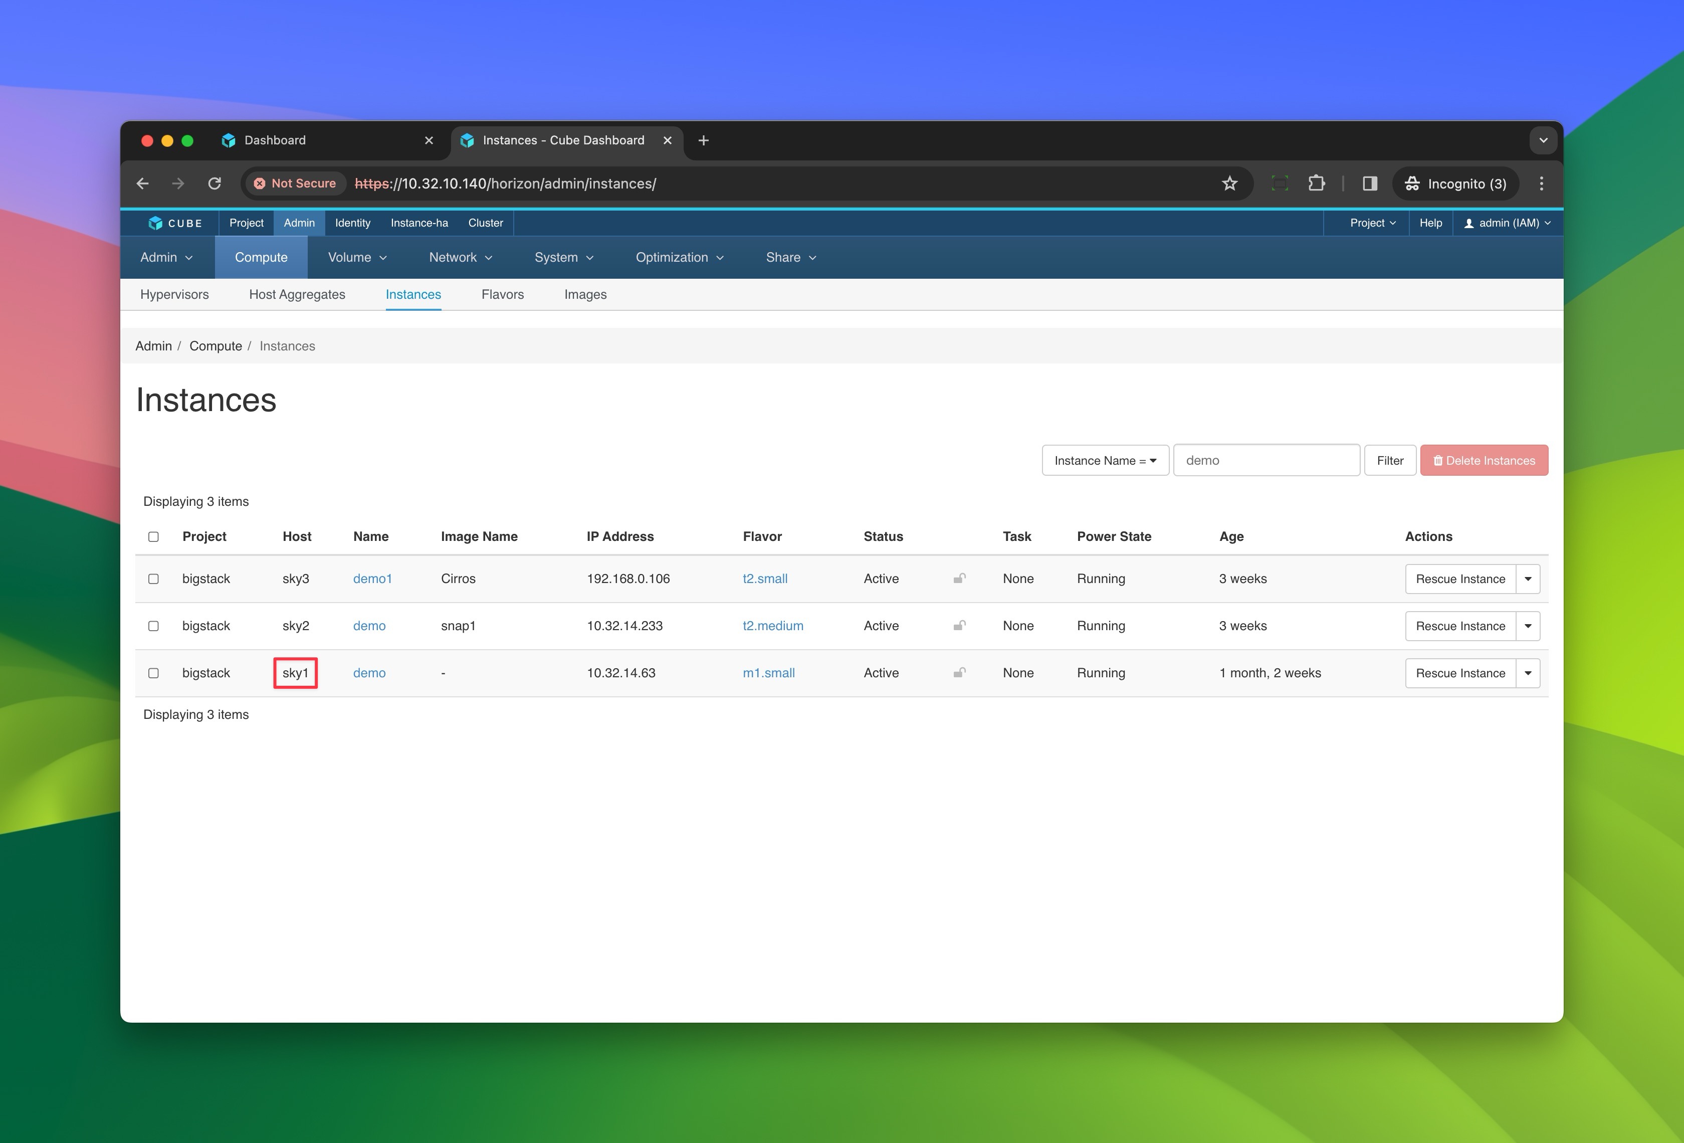This screenshot has width=1684, height=1143.
Task: Open the t2.small flavor link
Action: tap(765, 579)
